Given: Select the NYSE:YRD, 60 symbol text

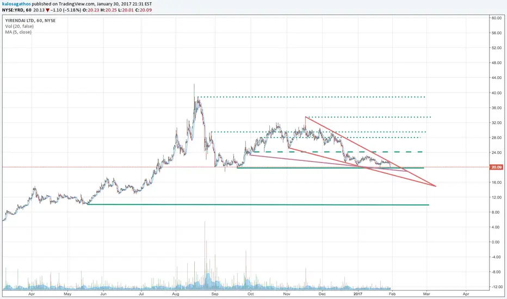Looking at the screenshot, I should (17, 10).
